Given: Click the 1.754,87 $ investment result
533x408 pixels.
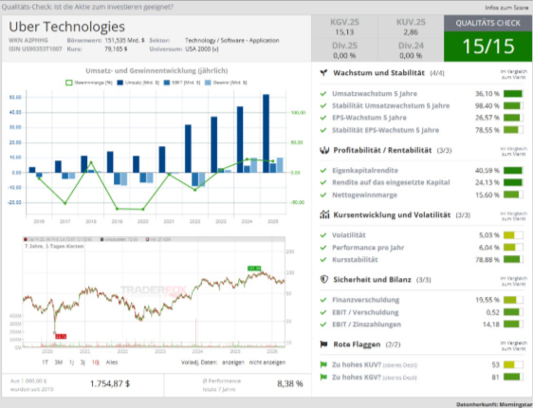Looking at the screenshot, I should tap(110, 384).
